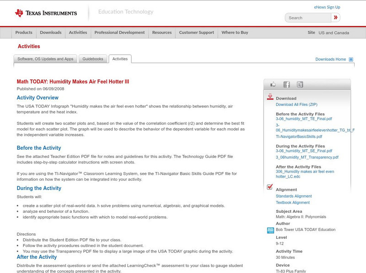Open the Activities navigation menu

(x=78, y=32)
